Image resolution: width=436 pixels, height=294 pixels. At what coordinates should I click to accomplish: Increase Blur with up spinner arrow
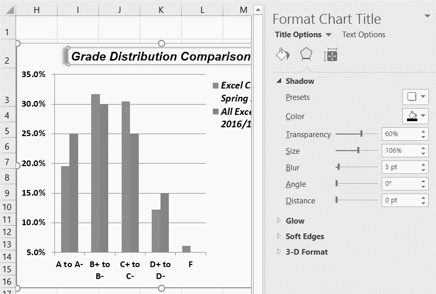click(423, 164)
